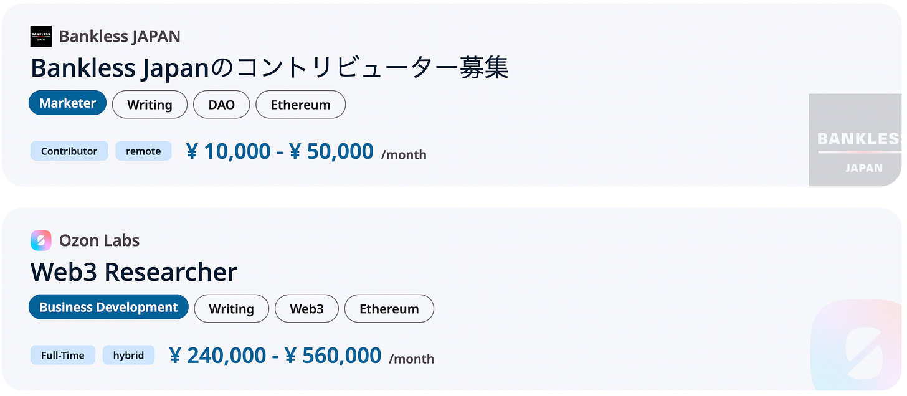Click the Writing tag on Bankless listing
Screen dimensions: 907x396
(x=150, y=105)
